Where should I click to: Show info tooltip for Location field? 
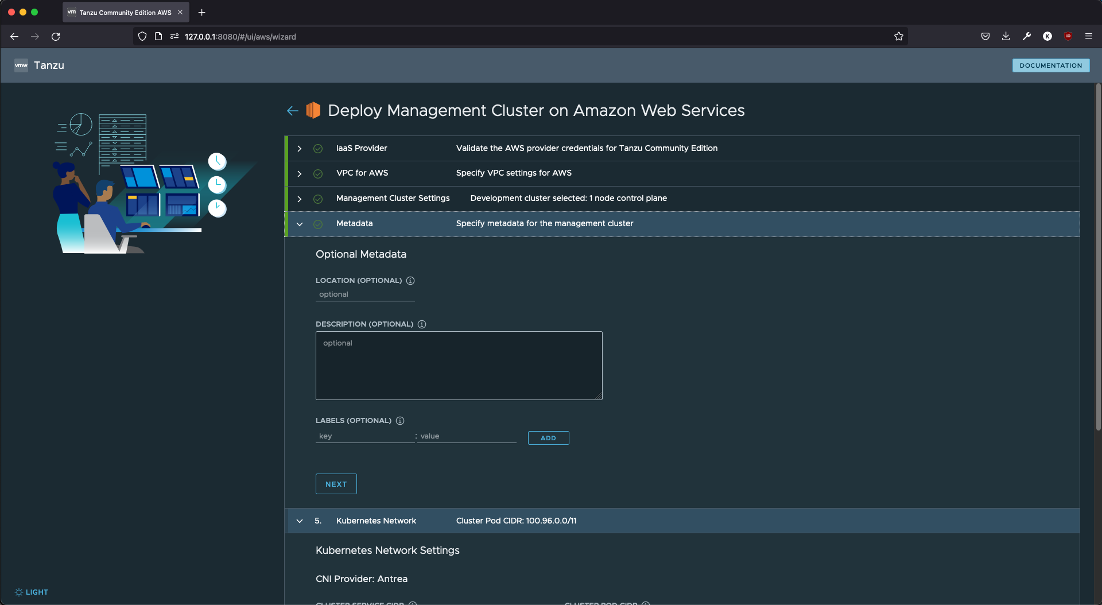(410, 281)
